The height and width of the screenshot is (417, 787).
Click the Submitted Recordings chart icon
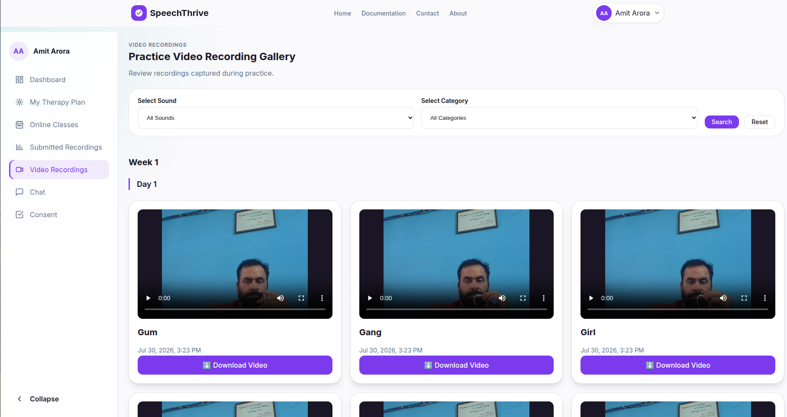coord(19,147)
